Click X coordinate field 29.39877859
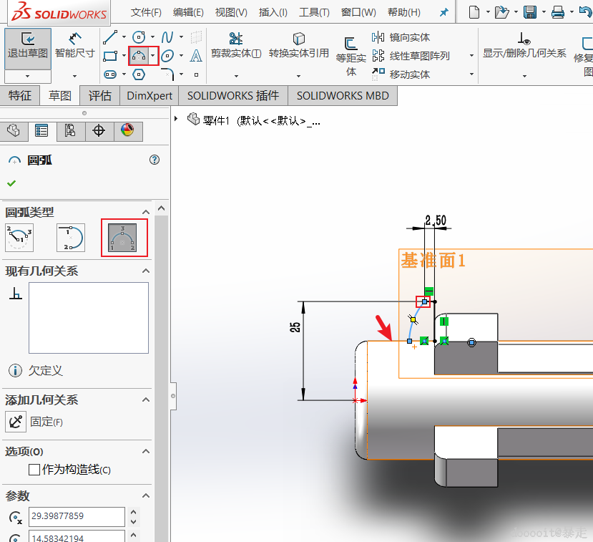The height and width of the screenshot is (542, 593). (x=77, y=516)
